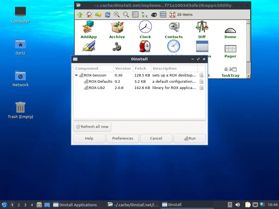Cancel the 0install dialog
The width and height of the screenshot is (279, 209).
156,139
